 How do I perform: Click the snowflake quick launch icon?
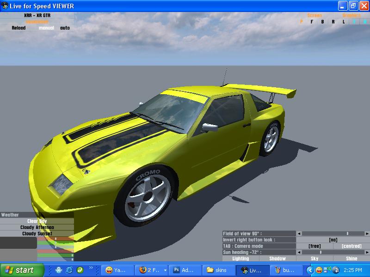(x=59, y=270)
